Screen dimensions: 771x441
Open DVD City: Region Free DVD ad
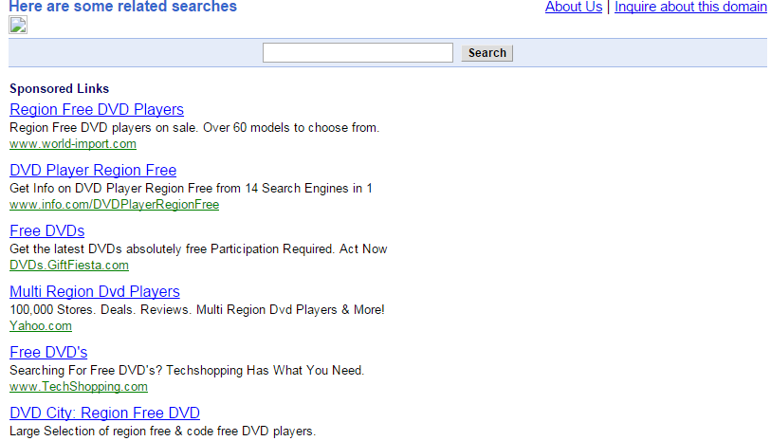104,413
